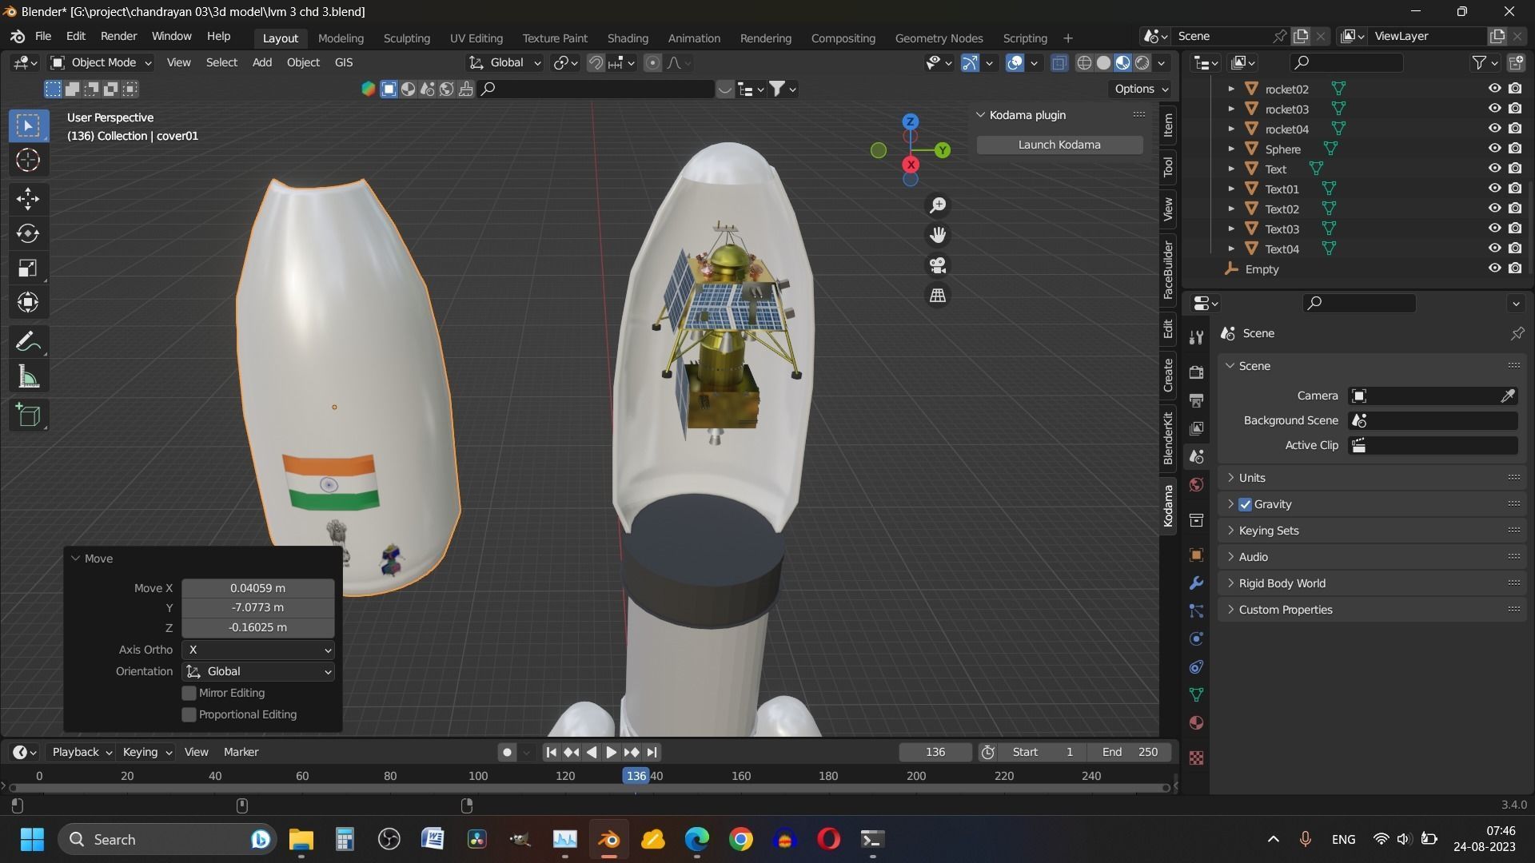Adjust the Move X value slider
Viewport: 1535px width, 863px height.
pyautogui.click(x=257, y=587)
